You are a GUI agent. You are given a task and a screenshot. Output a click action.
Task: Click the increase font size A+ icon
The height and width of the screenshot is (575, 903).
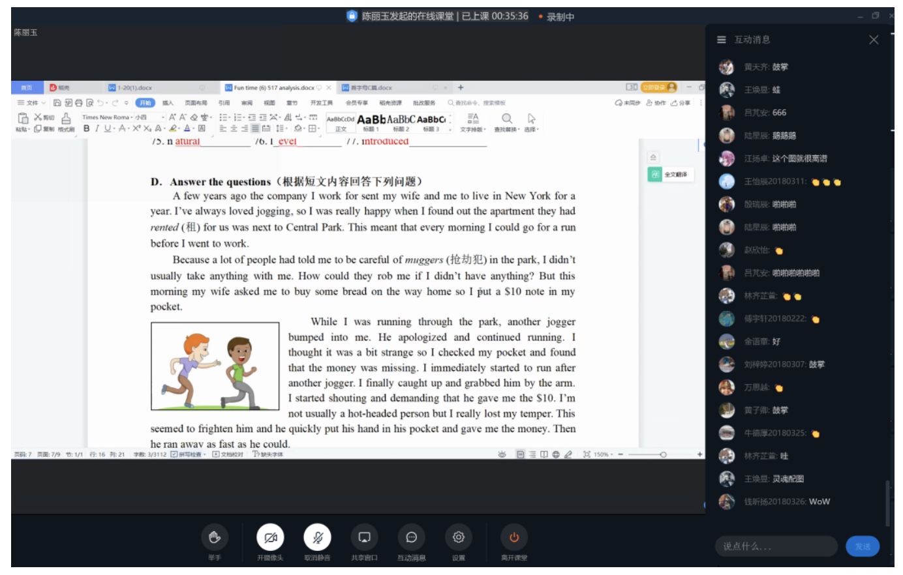coord(172,117)
